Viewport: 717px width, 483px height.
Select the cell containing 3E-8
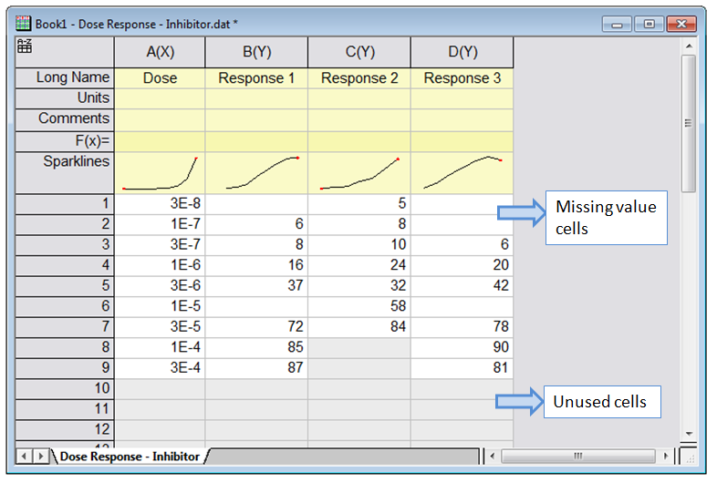(160, 204)
